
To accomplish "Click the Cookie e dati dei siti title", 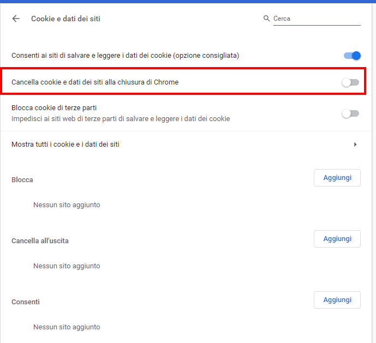I will pos(65,19).
